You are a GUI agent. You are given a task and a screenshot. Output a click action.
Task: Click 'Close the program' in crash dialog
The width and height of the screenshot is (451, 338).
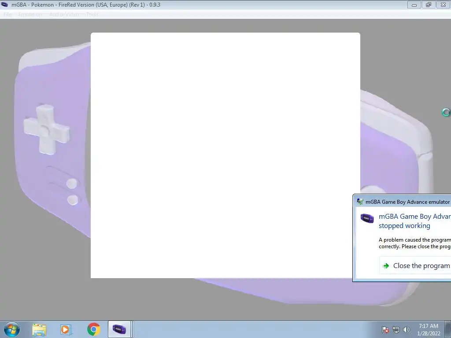pos(415,265)
